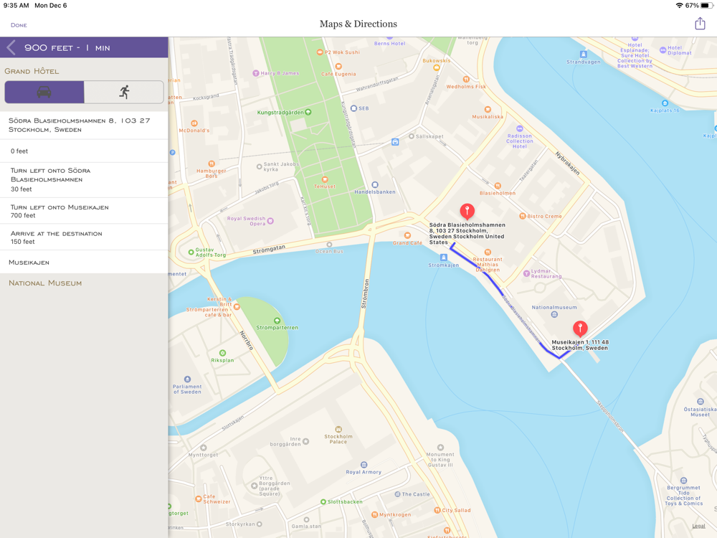717x538 pixels.
Task: Tap the Done button
Action: click(19, 25)
